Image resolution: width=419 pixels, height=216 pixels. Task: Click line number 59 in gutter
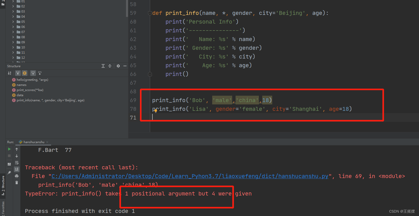(x=133, y=13)
